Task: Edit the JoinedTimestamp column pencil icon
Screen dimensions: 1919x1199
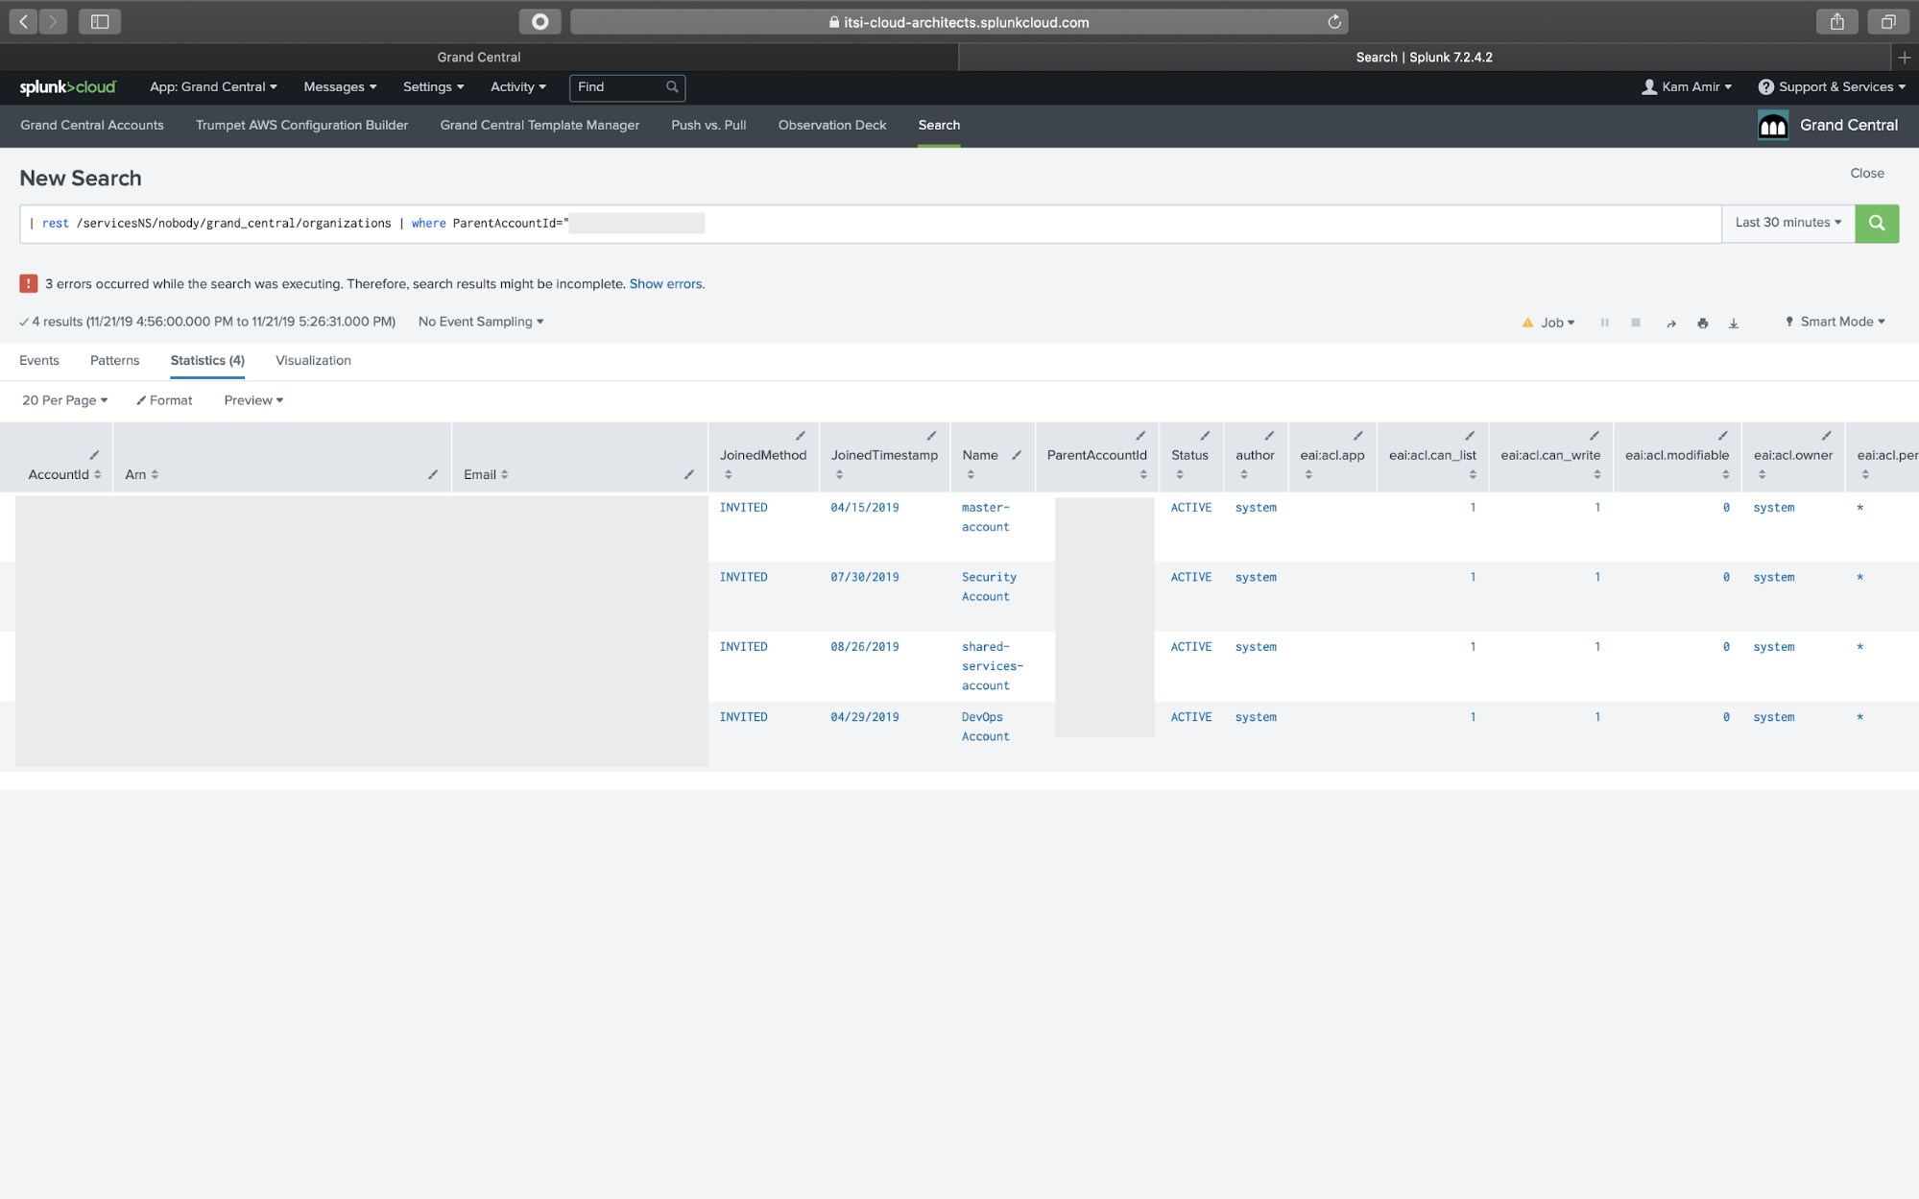Action: click(931, 435)
